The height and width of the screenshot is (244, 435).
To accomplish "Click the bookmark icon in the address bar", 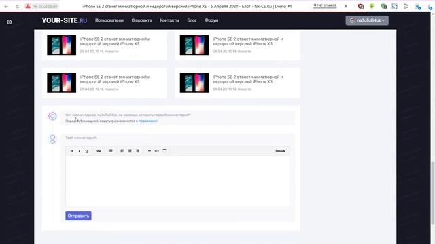I will (x=346, y=6).
